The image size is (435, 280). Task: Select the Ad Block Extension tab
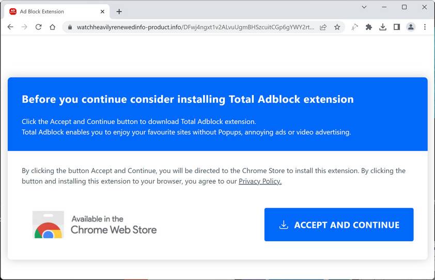pyautogui.click(x=52, y=11)
